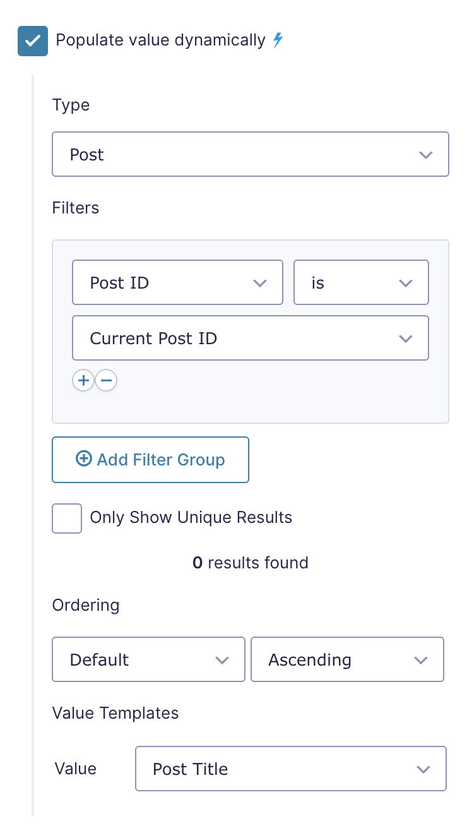
Task: Open the 'is' operator dropdown
Action: click(x=362, y=282)
